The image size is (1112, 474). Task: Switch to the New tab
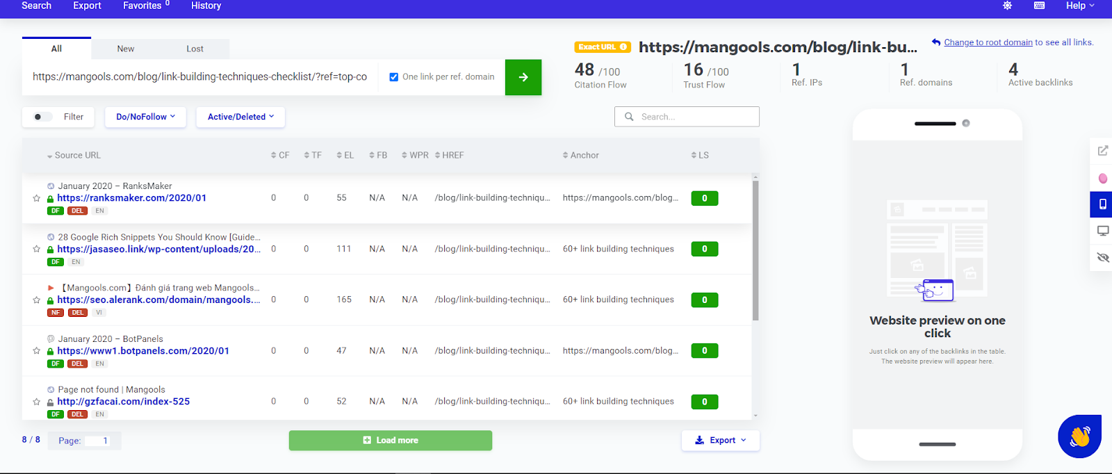coord(126,49)
